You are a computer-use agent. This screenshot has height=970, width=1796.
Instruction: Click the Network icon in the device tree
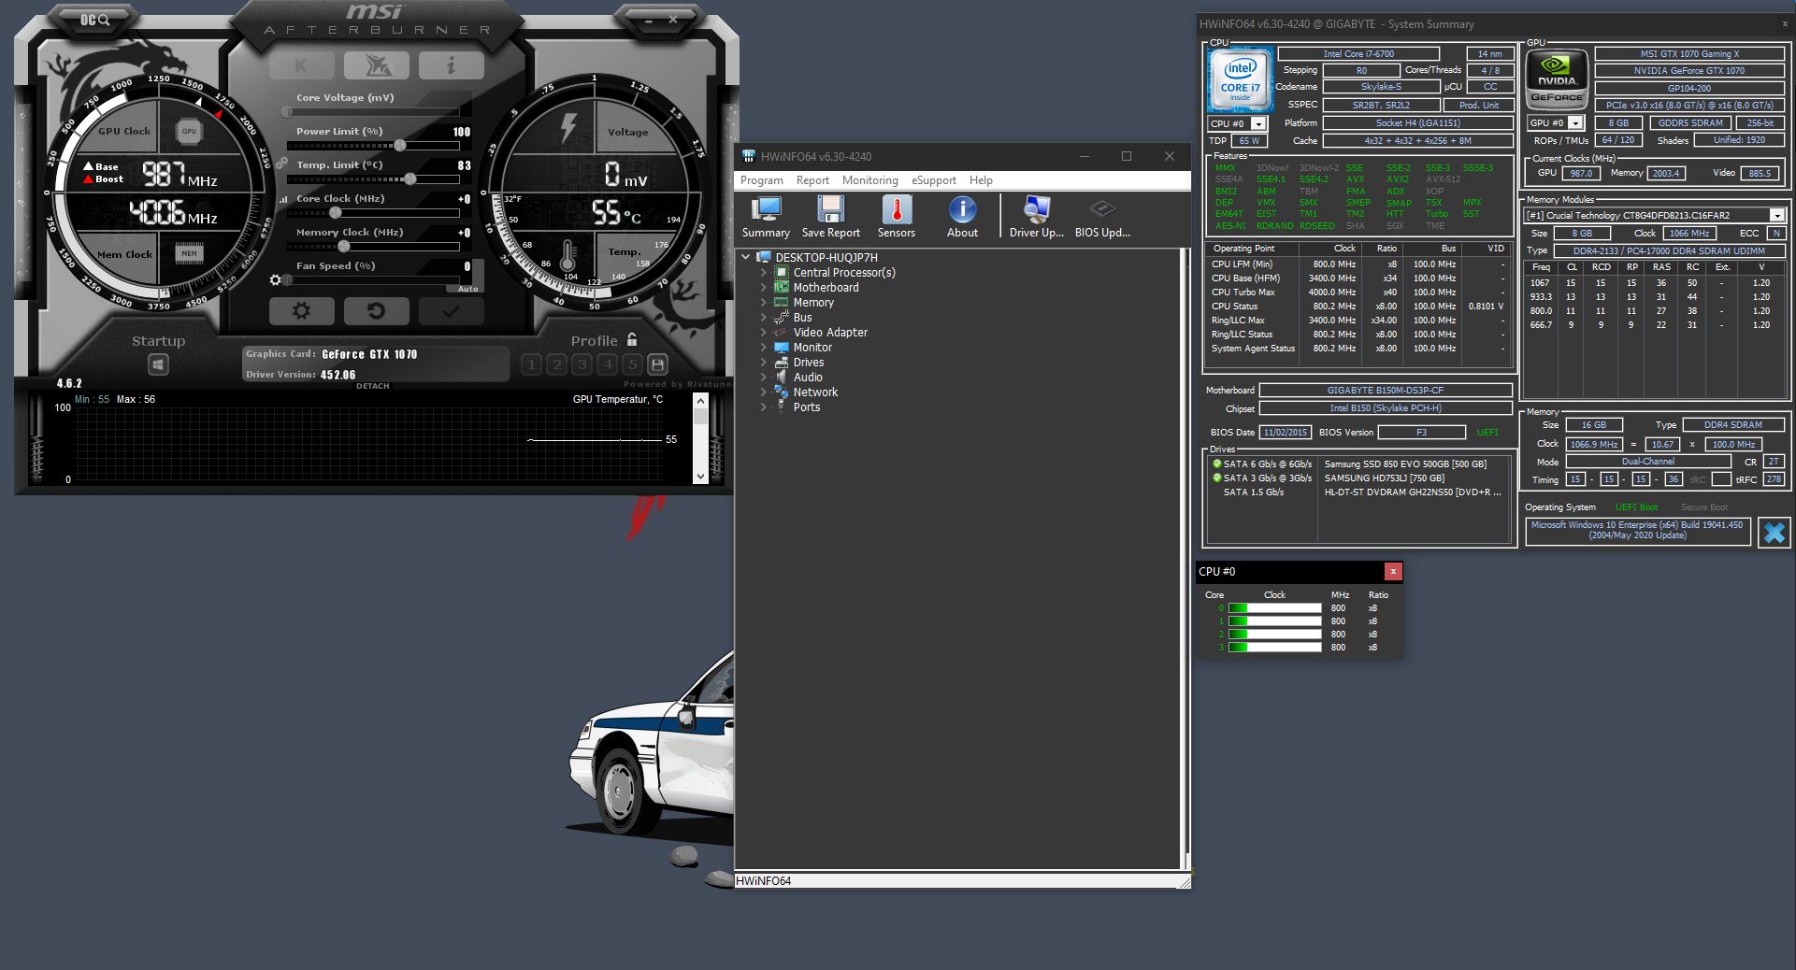coord(781,392)
